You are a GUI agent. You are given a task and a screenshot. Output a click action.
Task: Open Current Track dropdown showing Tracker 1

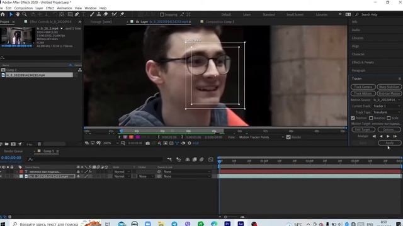coord(387,106)
